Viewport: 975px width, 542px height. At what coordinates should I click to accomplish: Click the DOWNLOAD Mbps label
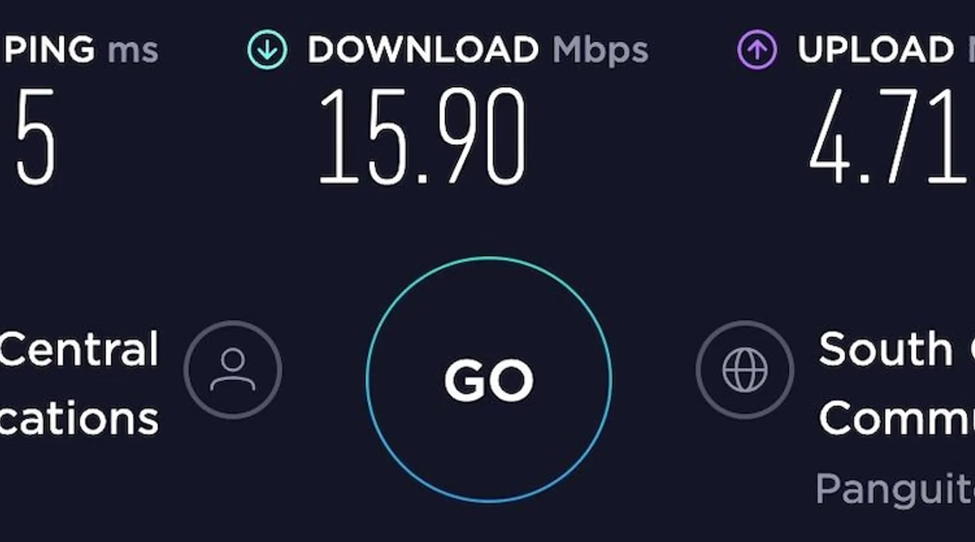click(x=477, y=51)
